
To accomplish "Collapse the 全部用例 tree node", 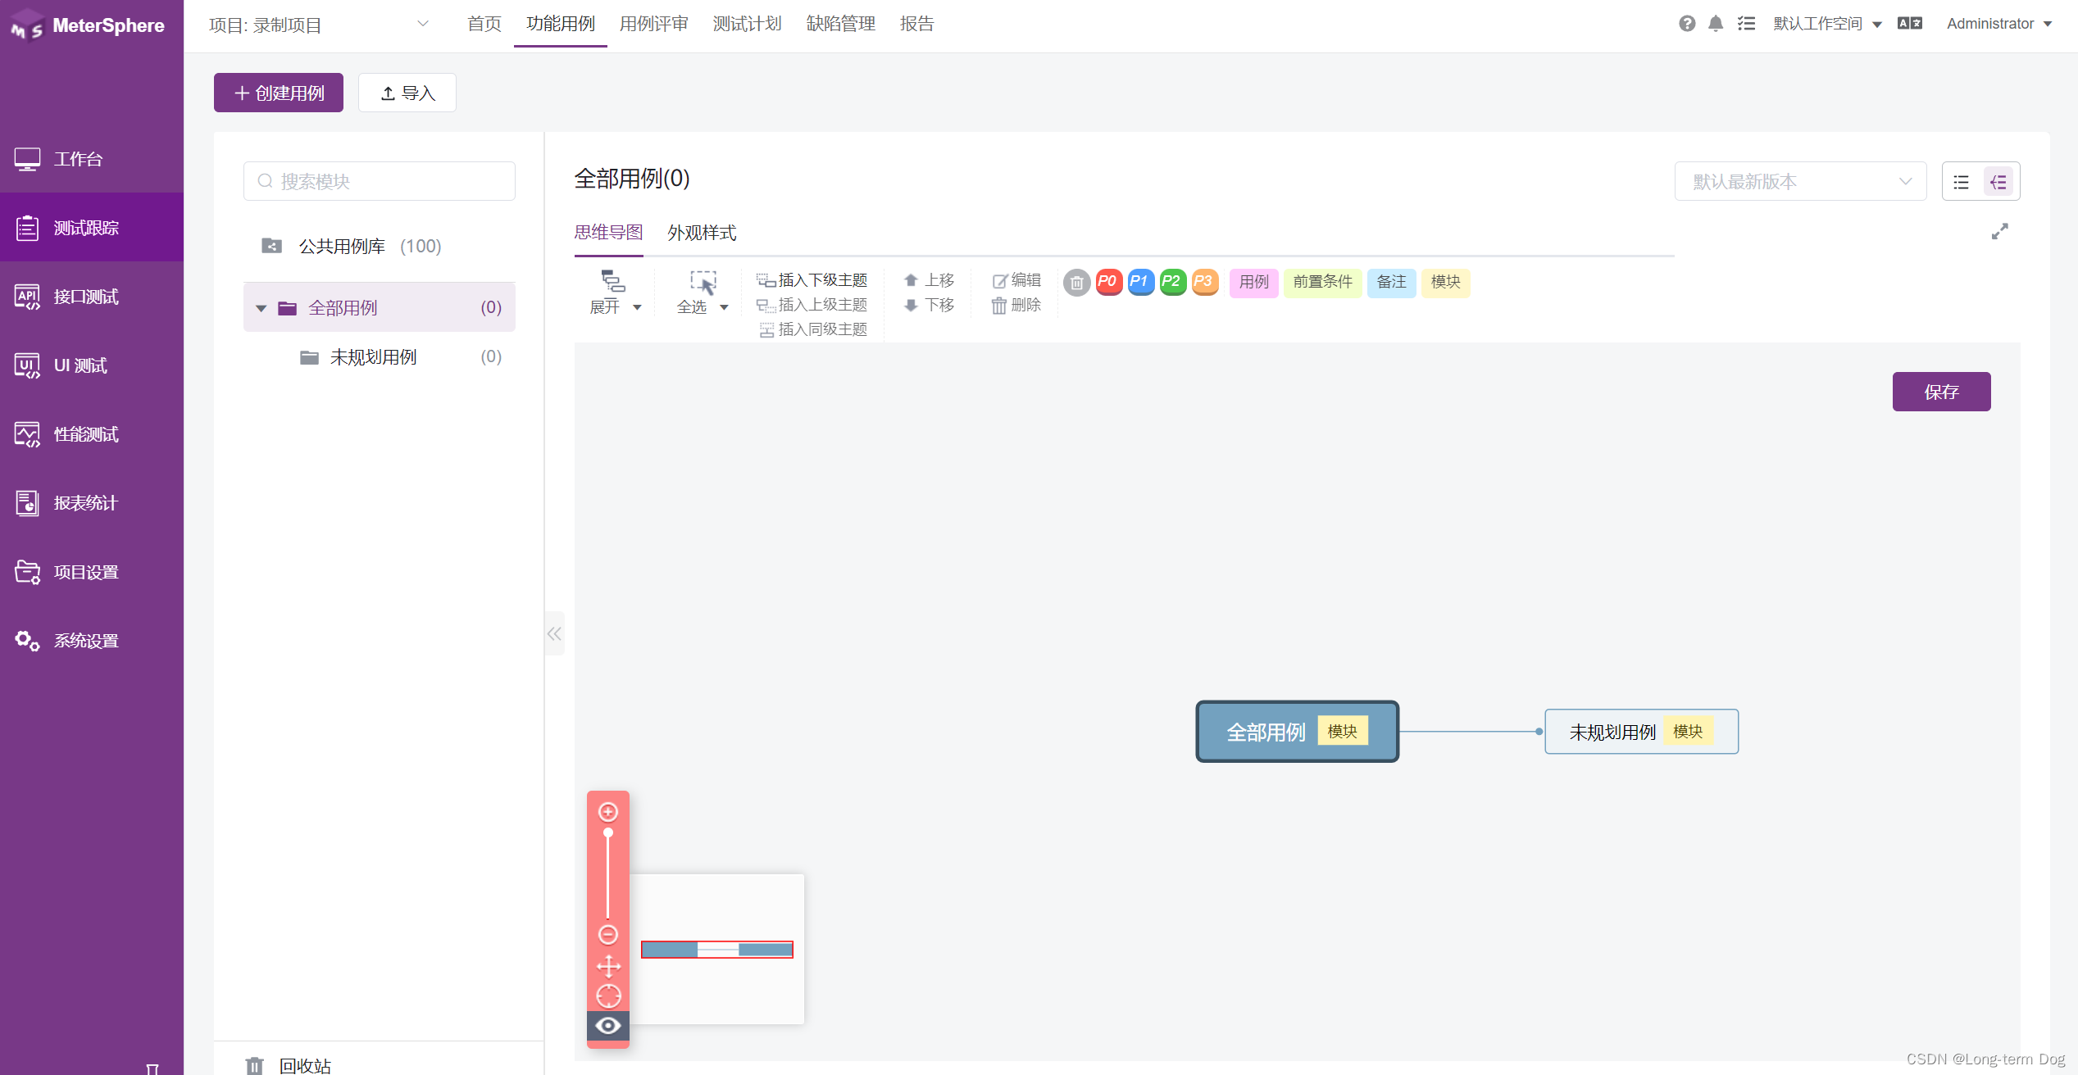I will point(261,308).
